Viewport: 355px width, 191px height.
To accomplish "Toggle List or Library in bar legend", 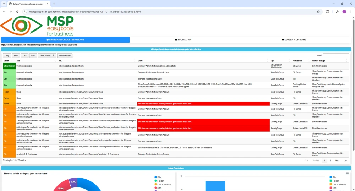I will (338, 185).
